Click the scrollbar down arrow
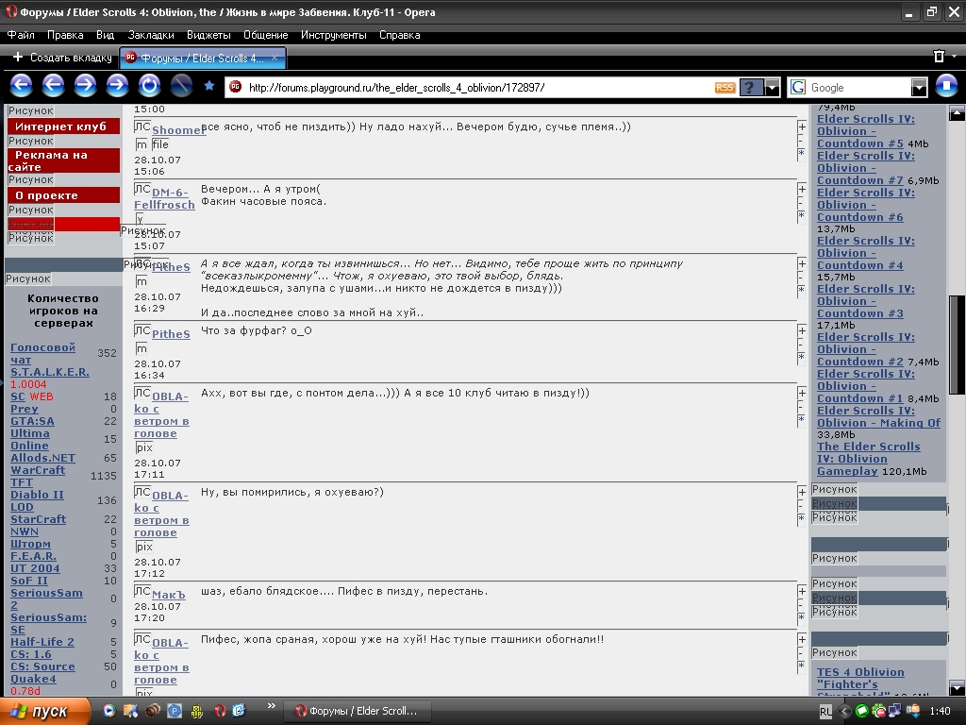This screenshot has height=725, width=966. tap(957, 687)
